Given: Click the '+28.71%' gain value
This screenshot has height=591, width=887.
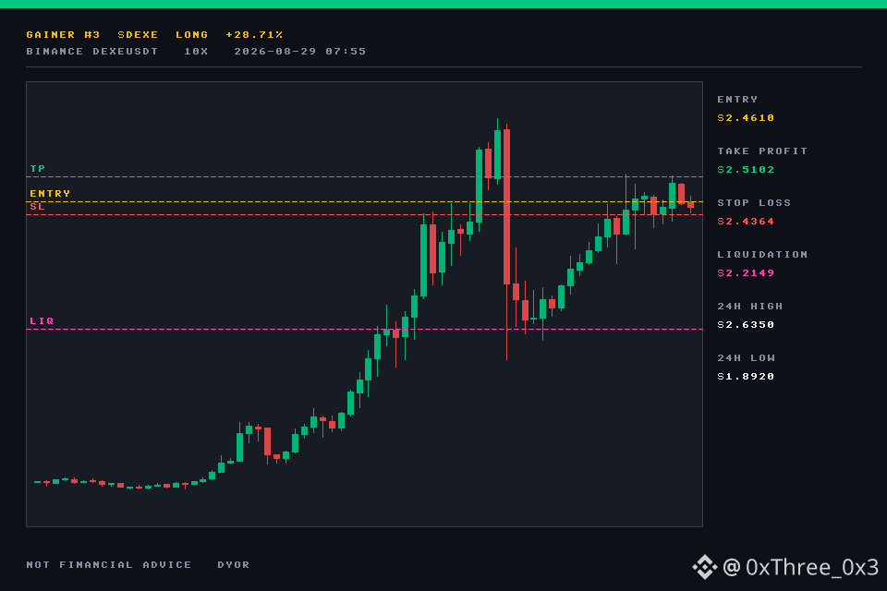Looking at the screenshot, I should point(254,35).
